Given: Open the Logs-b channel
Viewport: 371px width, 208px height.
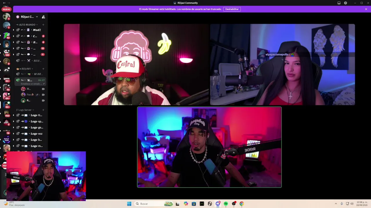Looking at the screenshot, I should point(30,140).
